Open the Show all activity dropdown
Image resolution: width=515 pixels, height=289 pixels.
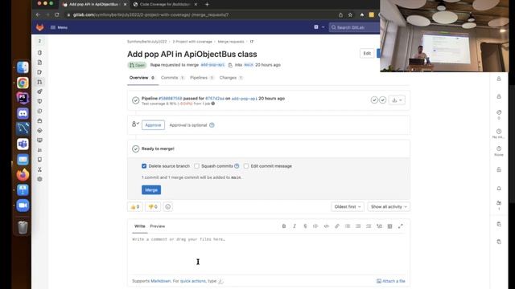[x=389, y=207]
